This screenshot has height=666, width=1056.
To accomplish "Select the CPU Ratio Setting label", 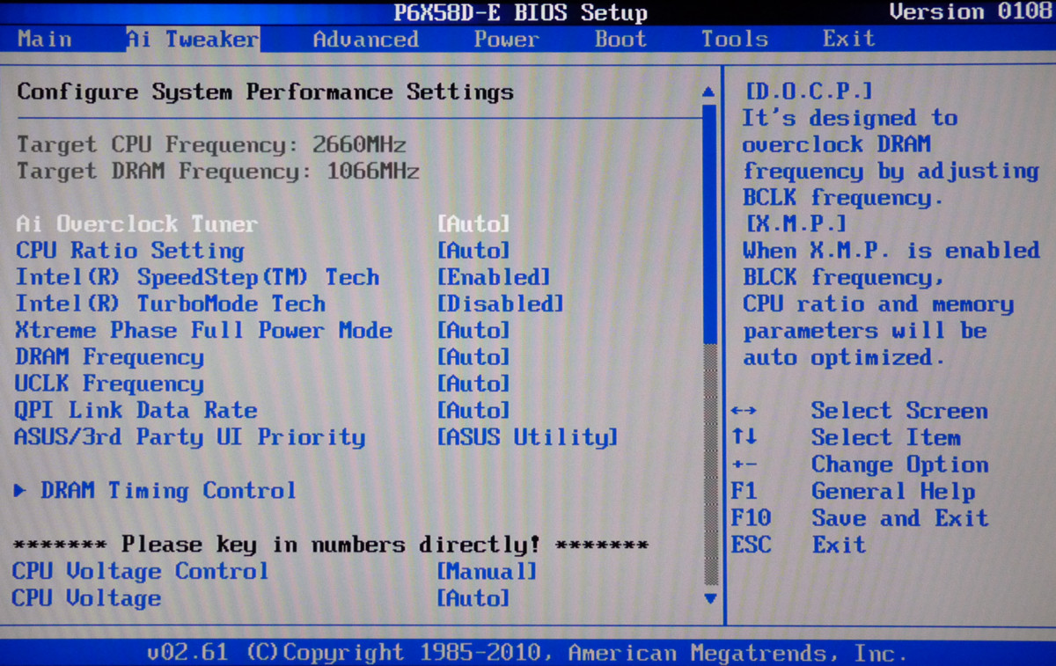I will click(130, 251).
